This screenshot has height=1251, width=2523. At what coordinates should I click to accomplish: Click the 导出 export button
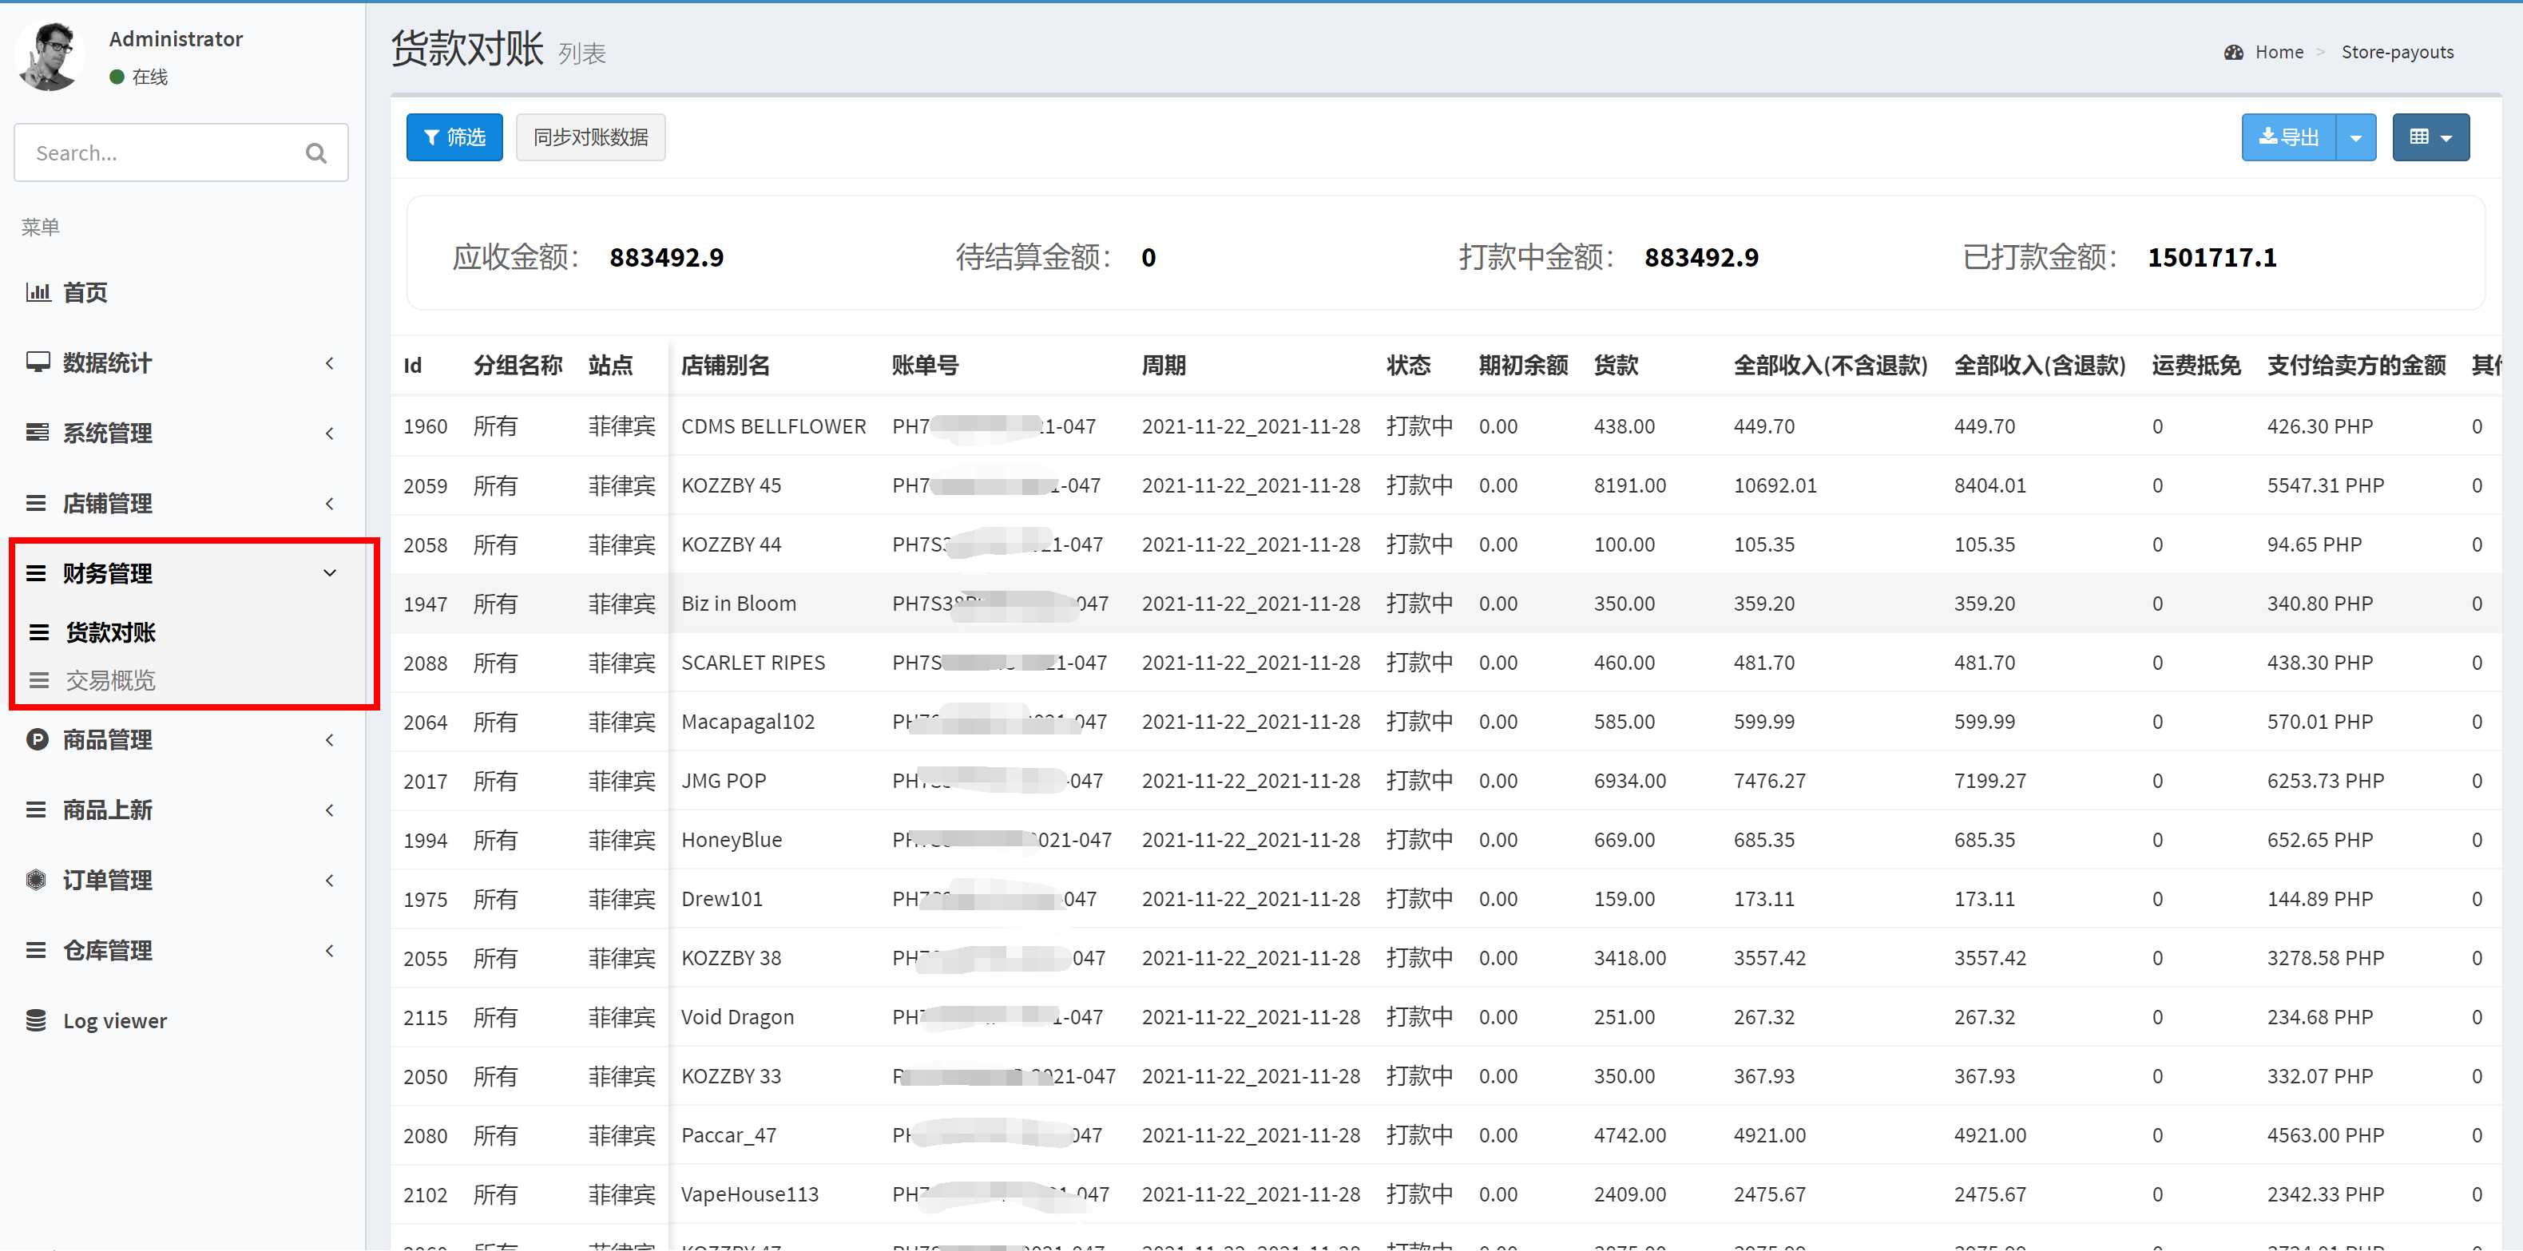click(2288, 138)
